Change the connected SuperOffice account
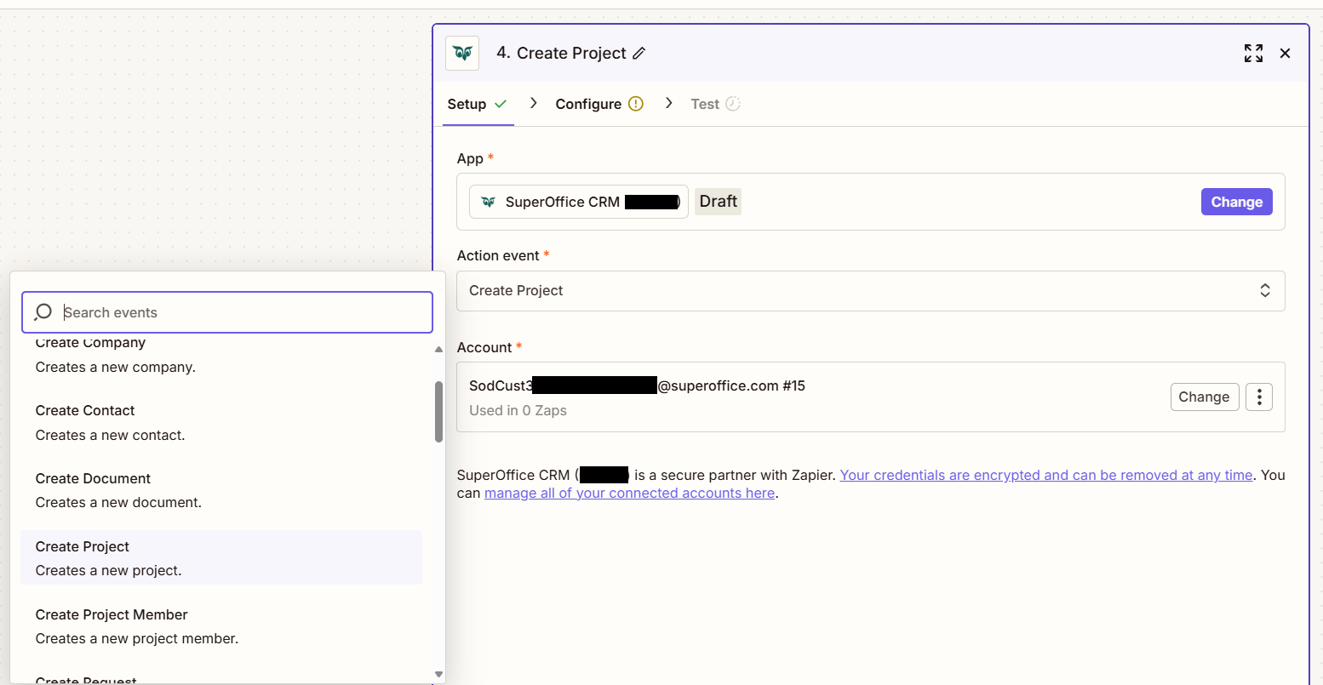1323x685 pixels. pos(1205,397)
